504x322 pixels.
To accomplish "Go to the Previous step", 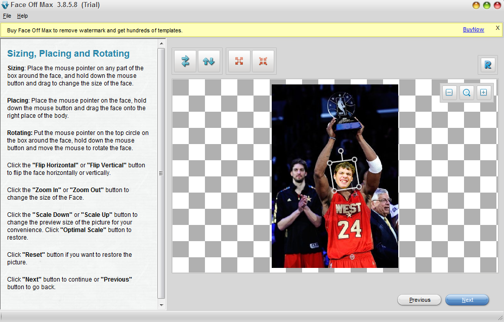I will 419,300.
